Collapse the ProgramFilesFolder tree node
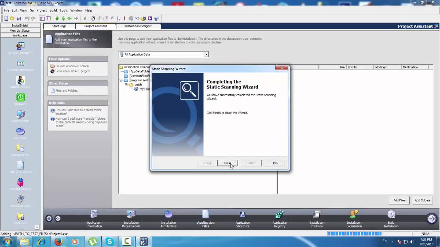Image resolution: width=440 pixels, height=247 pixels. 121,80
